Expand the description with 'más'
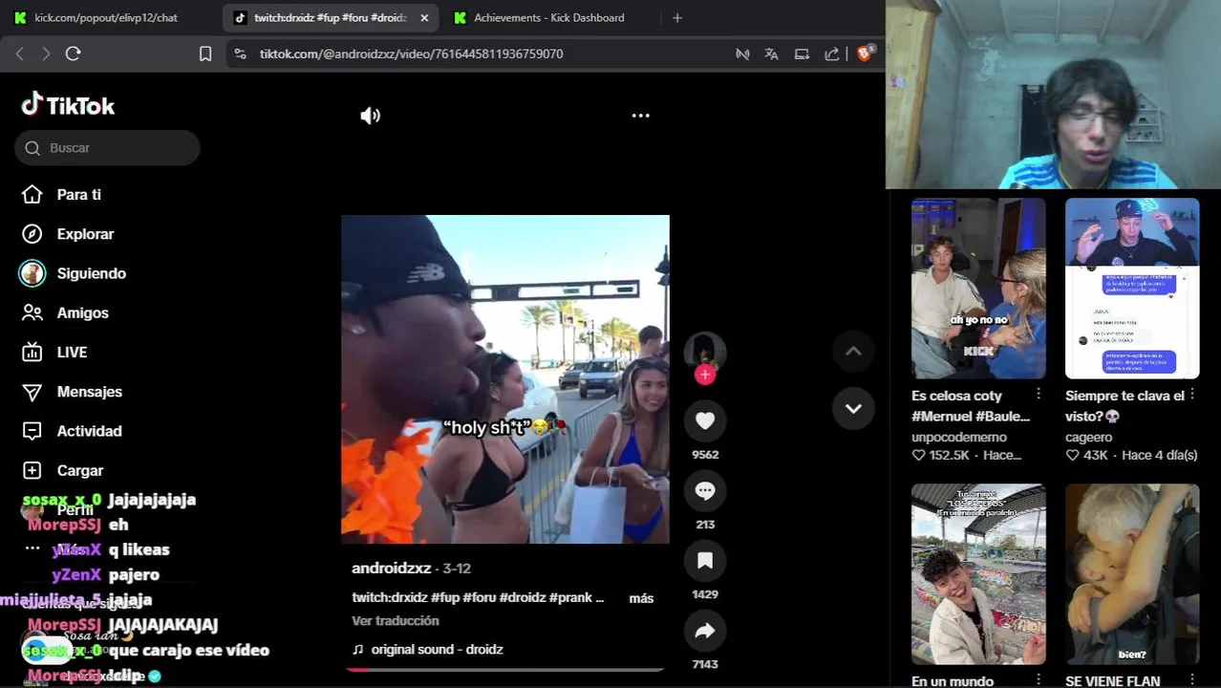The image size is (1221, 688). [641, 598]
